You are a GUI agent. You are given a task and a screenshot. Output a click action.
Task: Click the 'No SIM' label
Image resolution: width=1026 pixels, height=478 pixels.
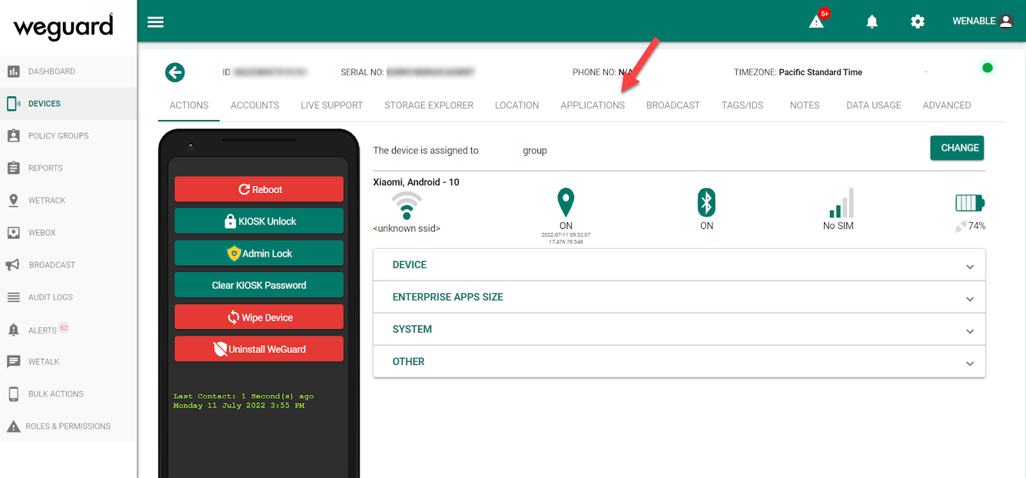pos(838,226)
